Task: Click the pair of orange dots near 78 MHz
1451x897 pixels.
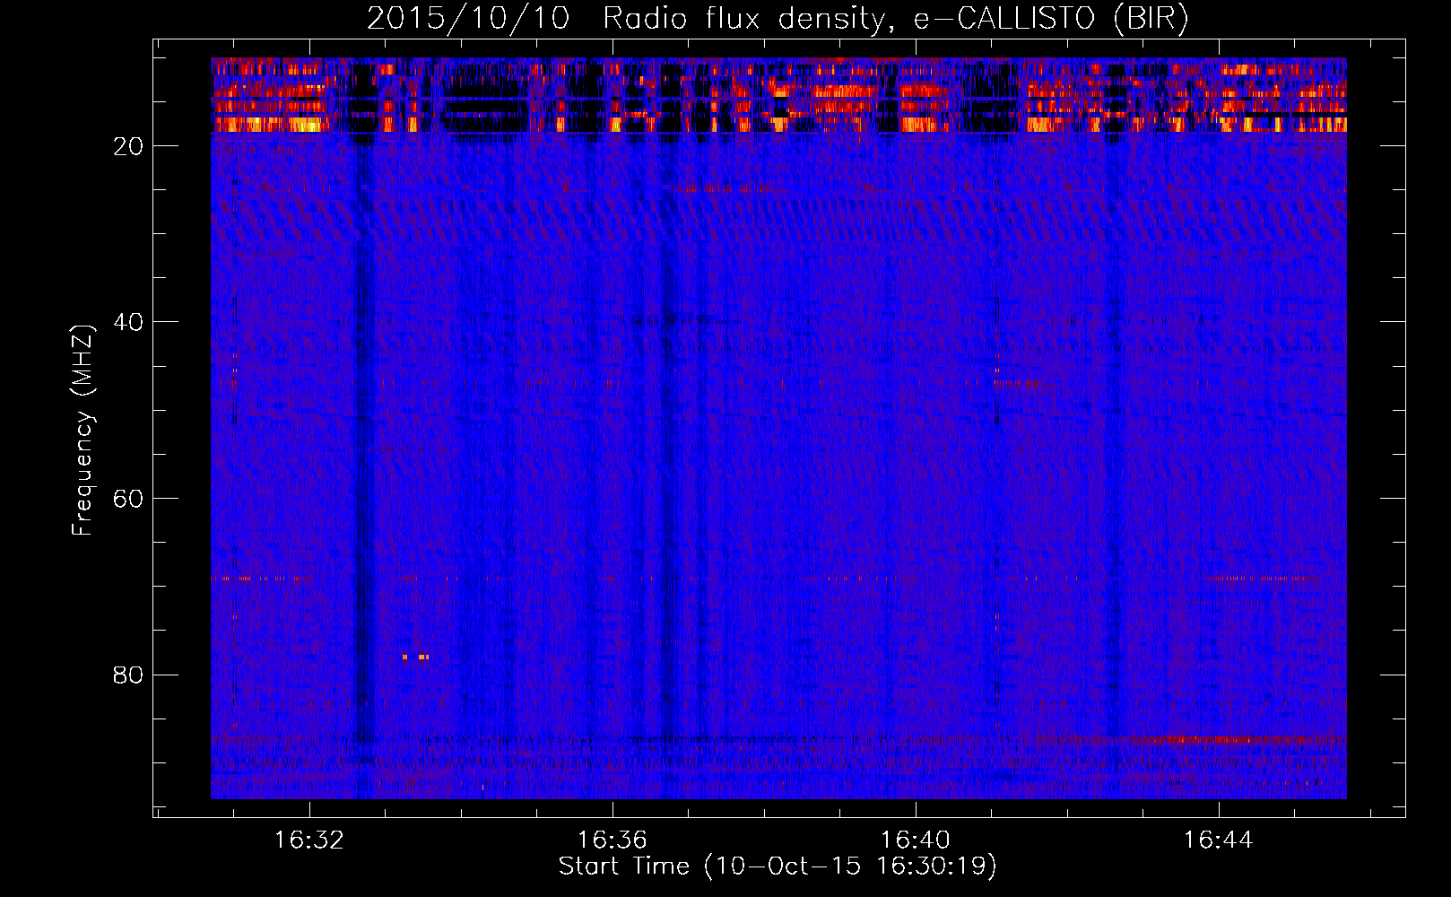Action: pyautogui.click(x=415, y=658)
